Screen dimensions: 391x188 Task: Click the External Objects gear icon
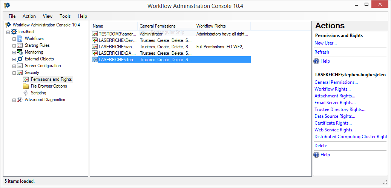pyautogui.click(x=20, y=59)
